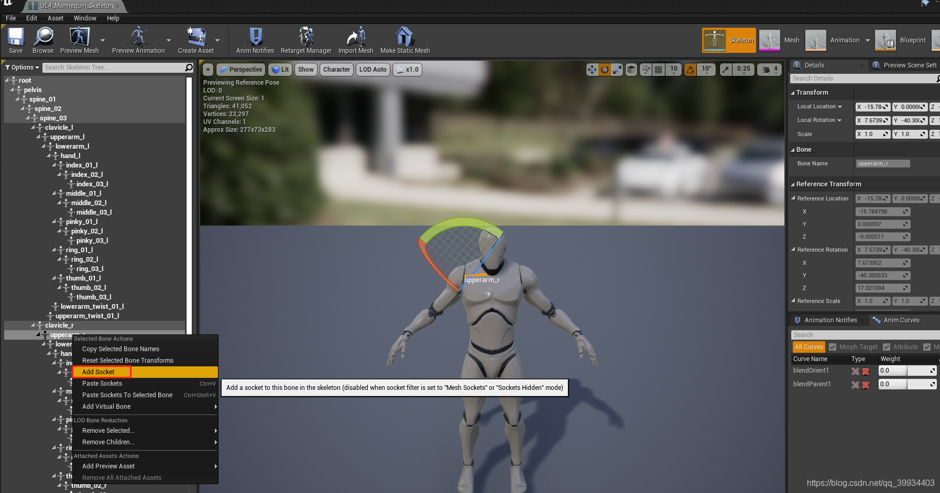940x493 pixels.
Task: Open the Perspective view dropdown
Action: 241,69
